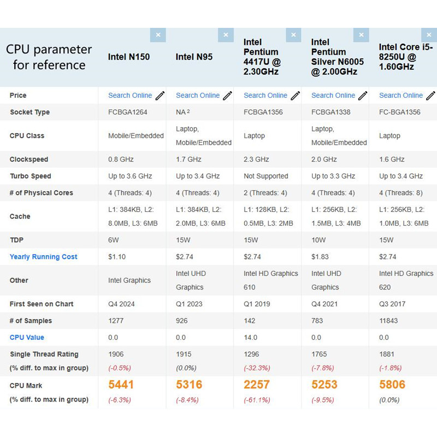Screen dimensions: 437x437
Task: Remove the Pentium Silver N6005 column
Action: pyautogui.click(x=361, y=35)
